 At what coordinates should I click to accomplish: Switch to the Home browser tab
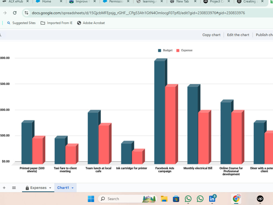click(x=47, y=1)
